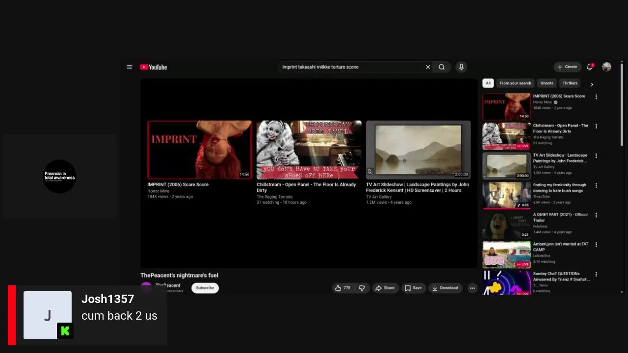Open sidebar thumbnail for Chillstream live video

(506, 136)
